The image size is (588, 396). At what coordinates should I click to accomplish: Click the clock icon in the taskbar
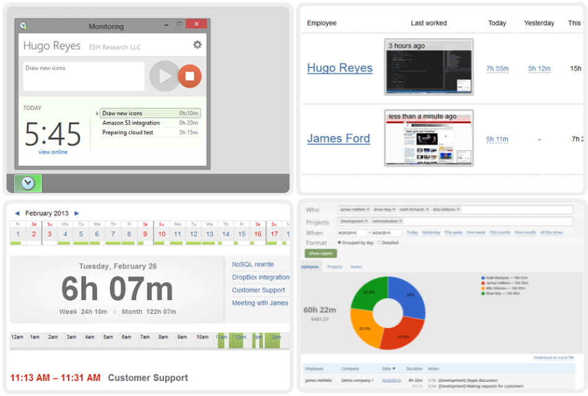tap(27, 183)
